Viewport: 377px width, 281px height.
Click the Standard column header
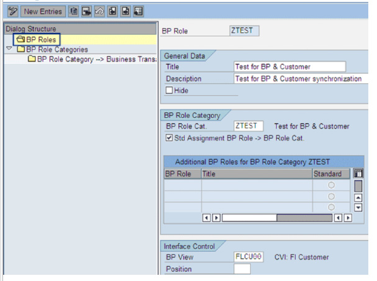click(x=331, y=174)
